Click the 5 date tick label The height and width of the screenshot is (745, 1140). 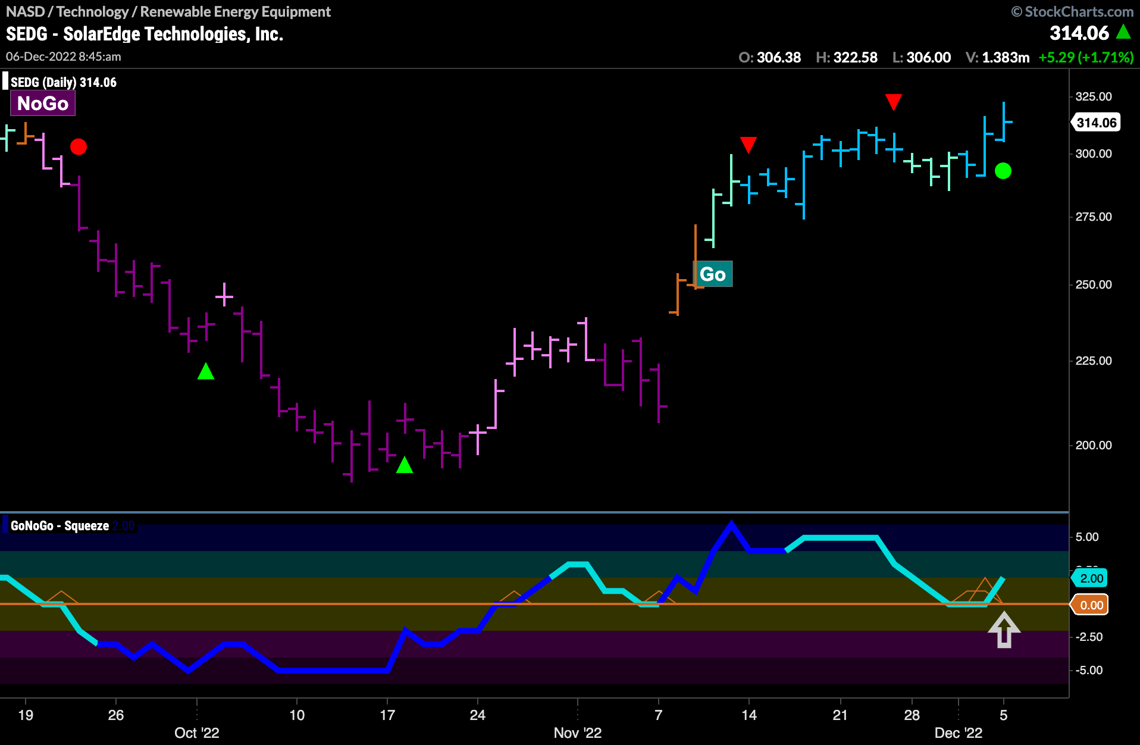coord(1004,715)
